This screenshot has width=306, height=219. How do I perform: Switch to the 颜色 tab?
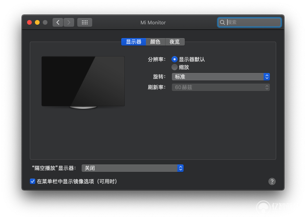click(155, 42)
